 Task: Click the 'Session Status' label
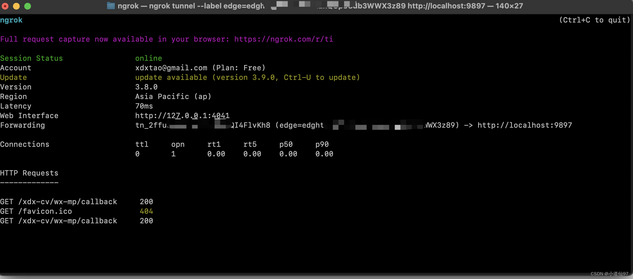click(32, 58)
